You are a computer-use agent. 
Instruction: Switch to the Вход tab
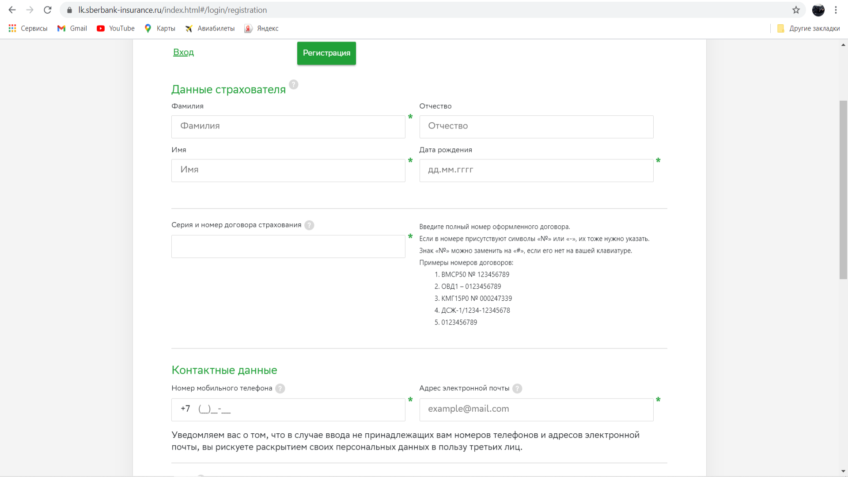183,52
